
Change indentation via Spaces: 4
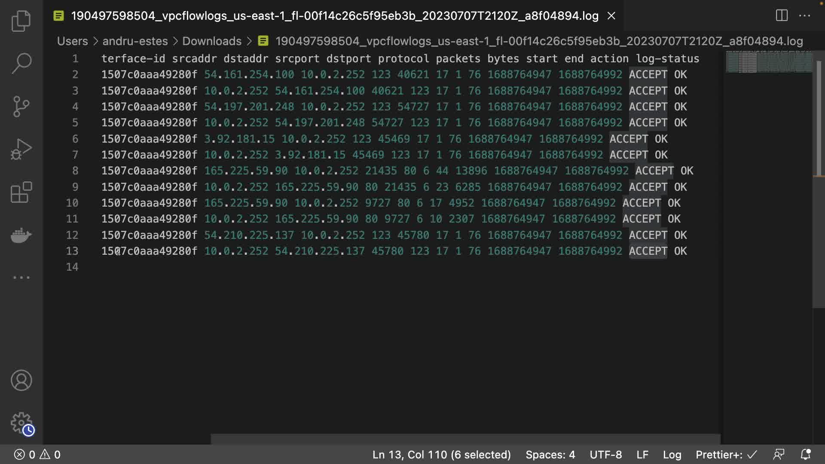point(550,455)
